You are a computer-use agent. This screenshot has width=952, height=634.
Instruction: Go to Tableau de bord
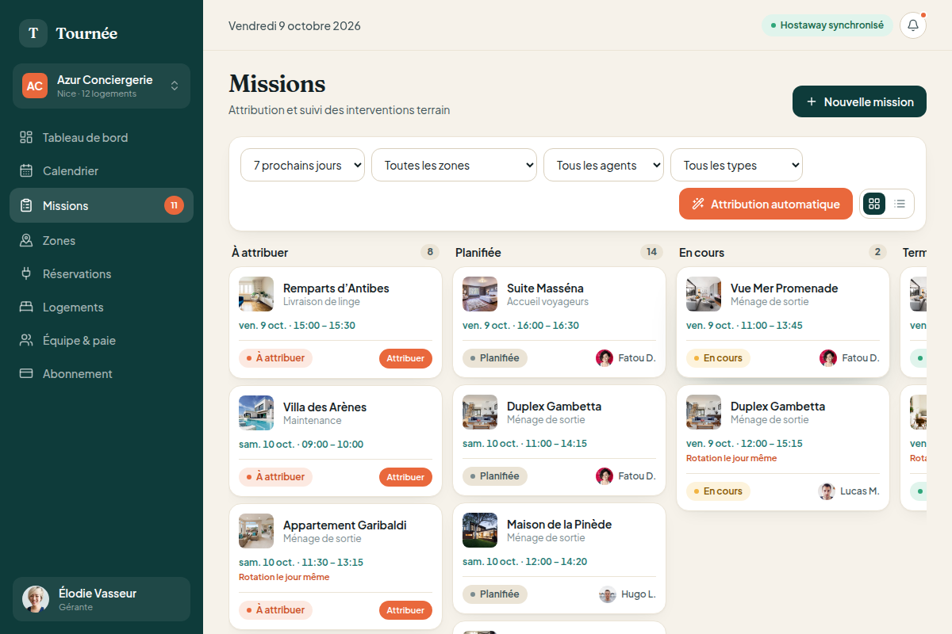pyautogui.click(x=102, y=137)
